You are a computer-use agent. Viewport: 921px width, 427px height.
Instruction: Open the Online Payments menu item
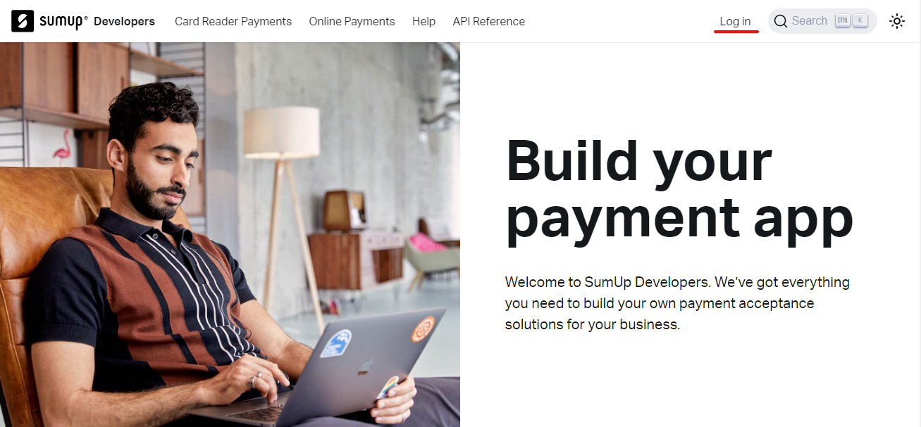[x=352, y=21]
